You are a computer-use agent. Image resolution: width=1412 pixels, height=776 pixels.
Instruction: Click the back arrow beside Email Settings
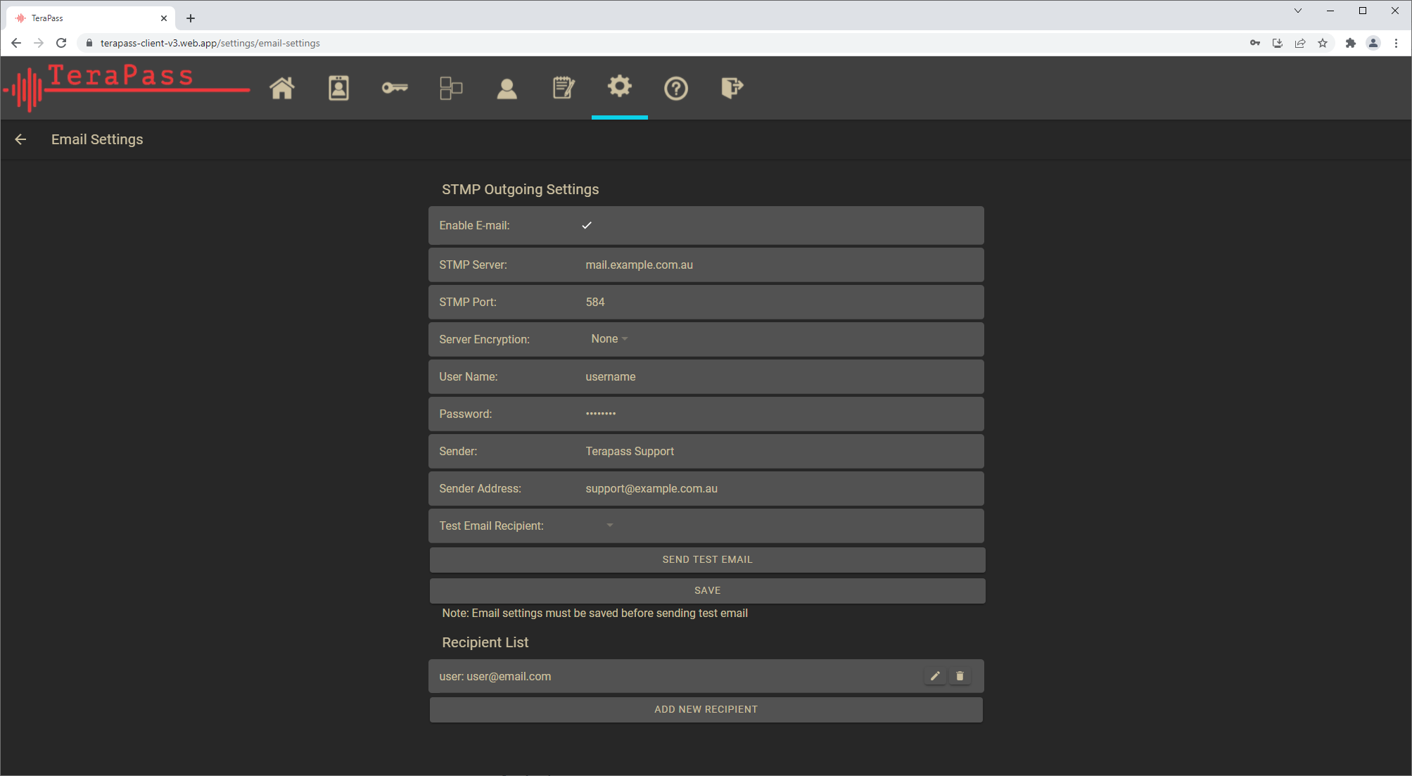(20, 139)
